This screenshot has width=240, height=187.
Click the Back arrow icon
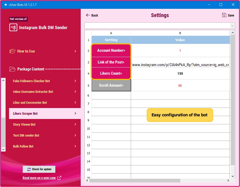click(88, 15)
